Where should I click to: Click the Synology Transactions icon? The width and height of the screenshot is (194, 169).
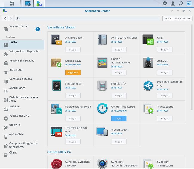pos(148,164)
